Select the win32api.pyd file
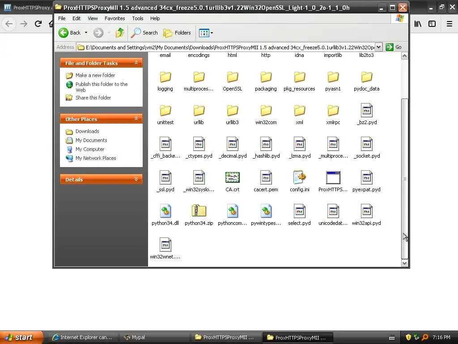 coord(366,215)
